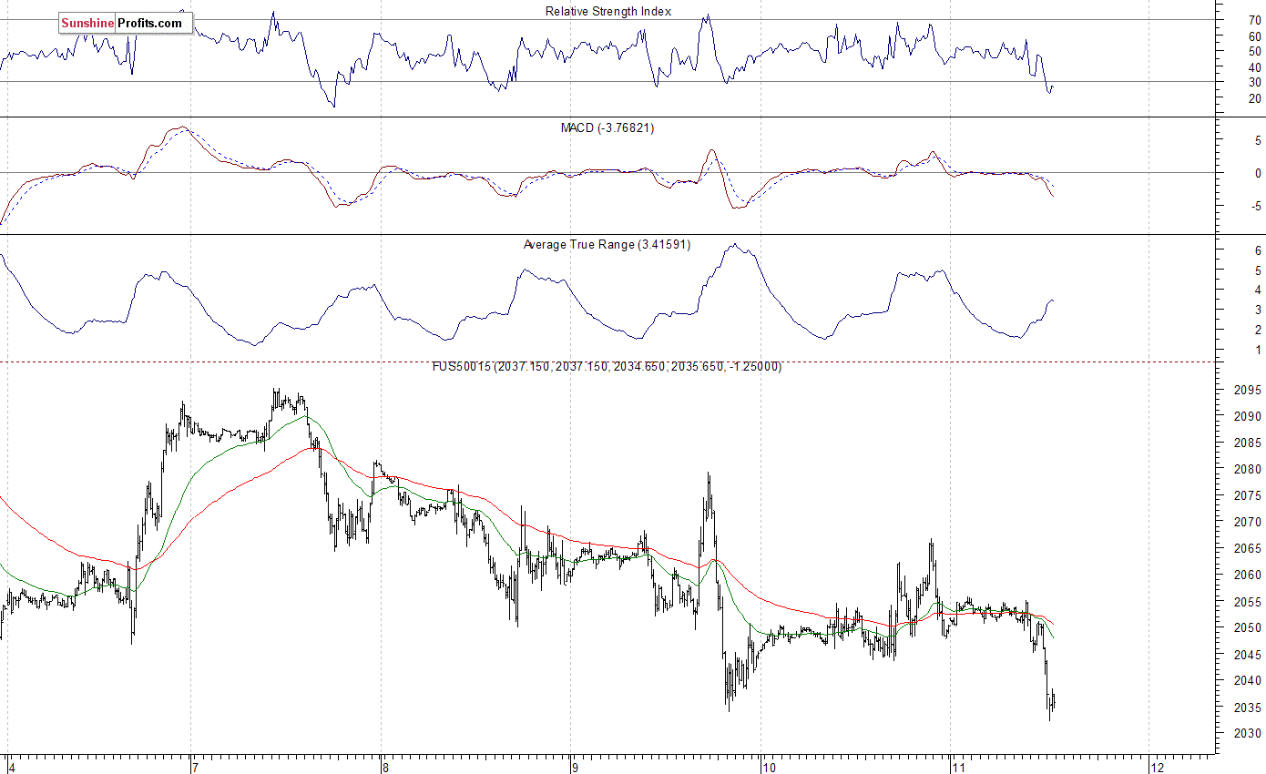Image resolution: width=1266 pixels, height=774 pixels.
Task: Click RSI axis value 70
Action: [x=1254, y=19]
